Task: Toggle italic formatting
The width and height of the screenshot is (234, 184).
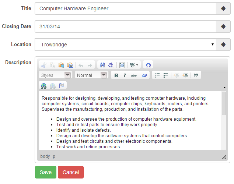Action: 125,75
